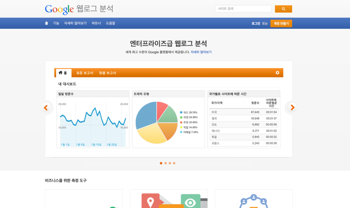Click the 00:01:54 time value
The width and height of the screenshot is (350, 208).
click(271, 112)
